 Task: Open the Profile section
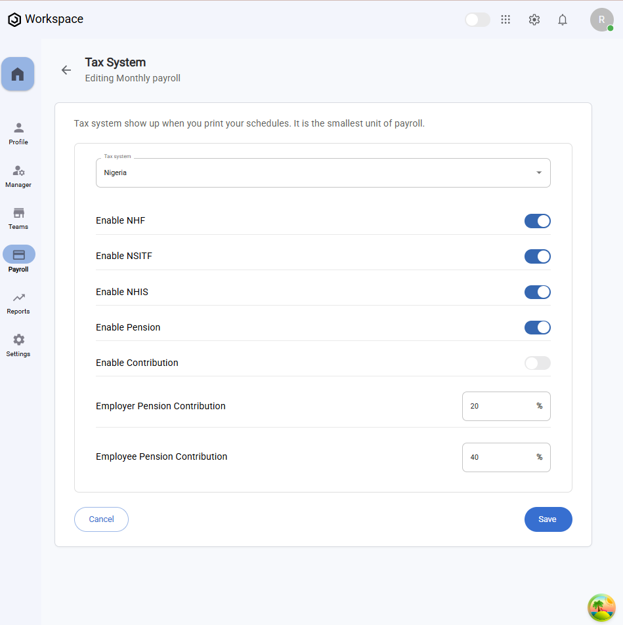click(18, 133)
